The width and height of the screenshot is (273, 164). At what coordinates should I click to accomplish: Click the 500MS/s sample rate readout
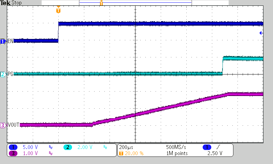click(176, 147)
